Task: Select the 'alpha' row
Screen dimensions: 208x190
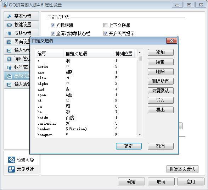Action: [x=86, y=83]
